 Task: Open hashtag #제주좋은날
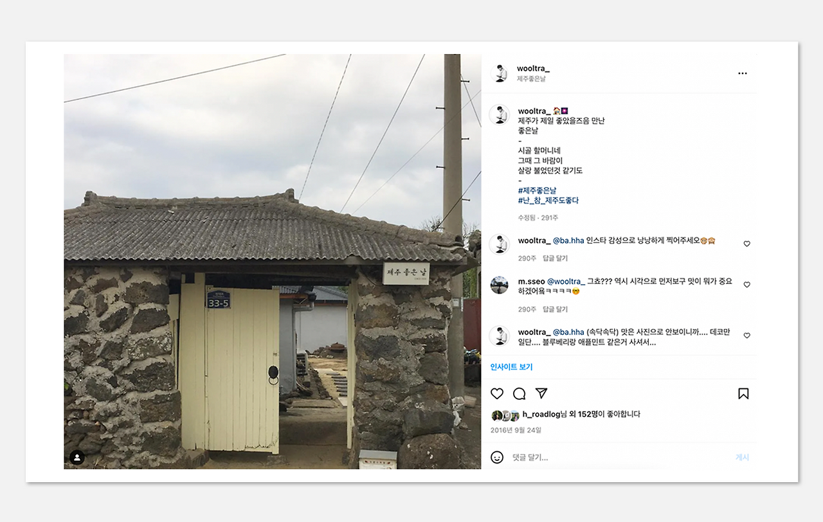pyautogui.click(x=538, y=190)
